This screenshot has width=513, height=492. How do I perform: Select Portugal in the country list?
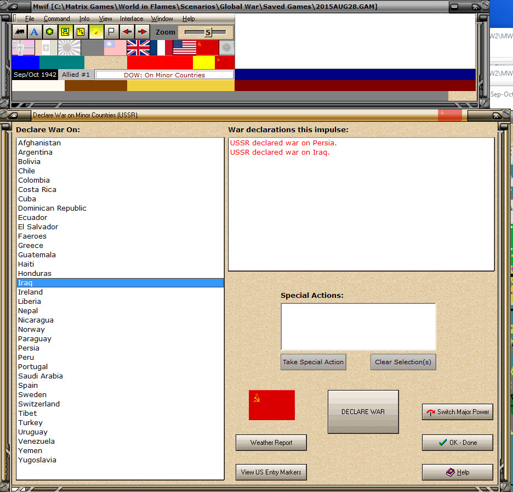[x=120, y=366]
